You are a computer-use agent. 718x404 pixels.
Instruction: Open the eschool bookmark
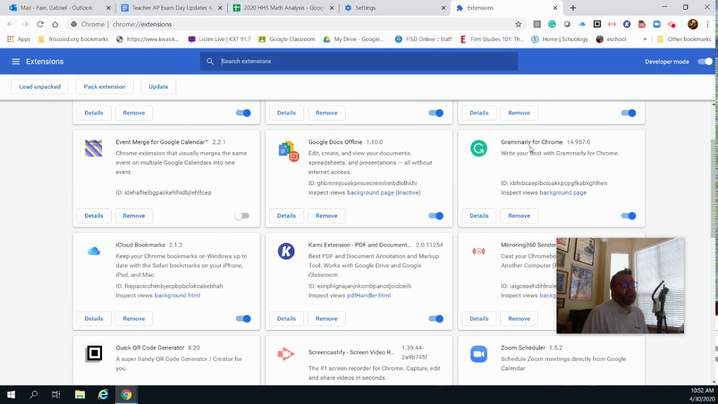pos(611,39)
